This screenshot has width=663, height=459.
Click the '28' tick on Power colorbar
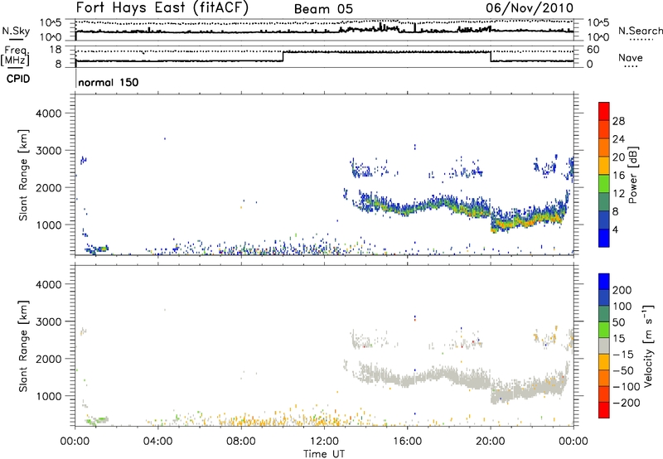coord(618,121)
